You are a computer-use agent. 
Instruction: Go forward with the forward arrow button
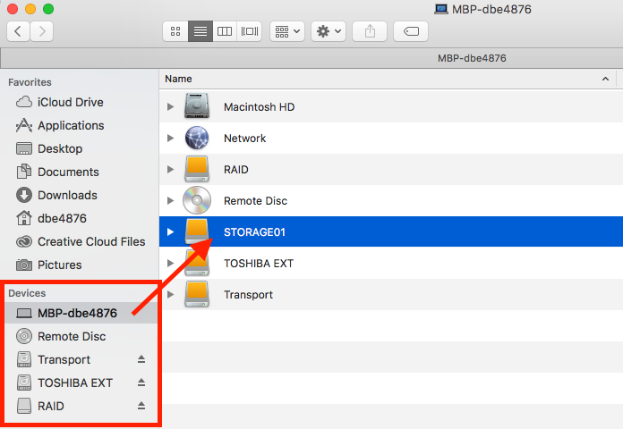point(42,31)
